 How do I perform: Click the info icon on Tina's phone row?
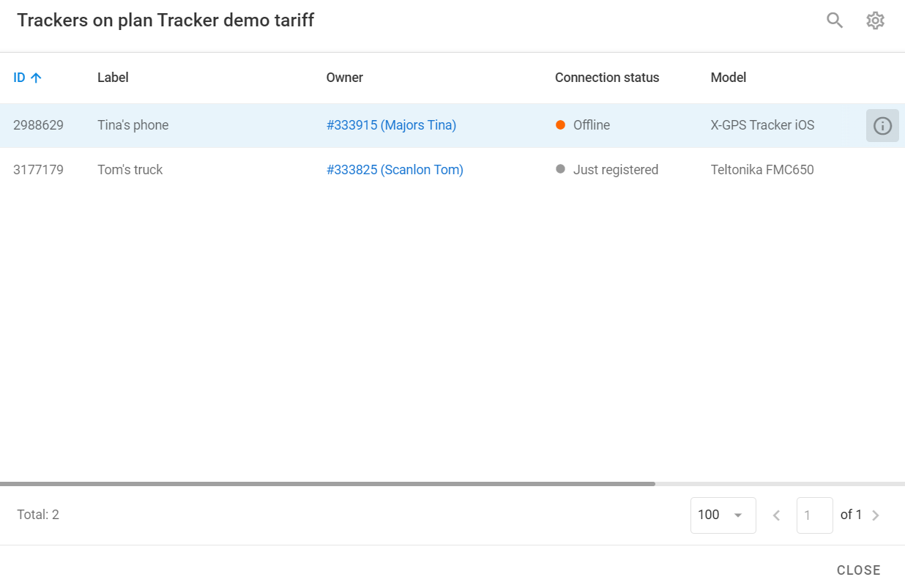point(882,125)
